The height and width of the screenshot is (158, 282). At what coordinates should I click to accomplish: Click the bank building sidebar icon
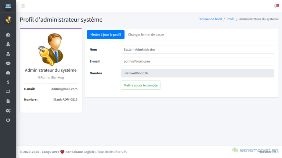pos(8,44)
